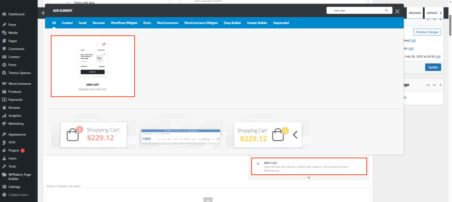452x202 pixels.
Task: Open the Shop Builder tab
Action: pos(233,22)
